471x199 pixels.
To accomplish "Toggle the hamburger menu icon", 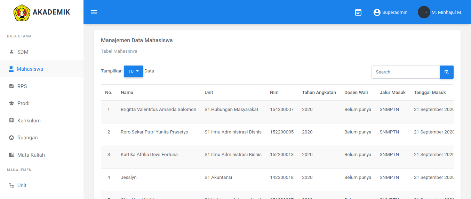I will click(94, 12).
